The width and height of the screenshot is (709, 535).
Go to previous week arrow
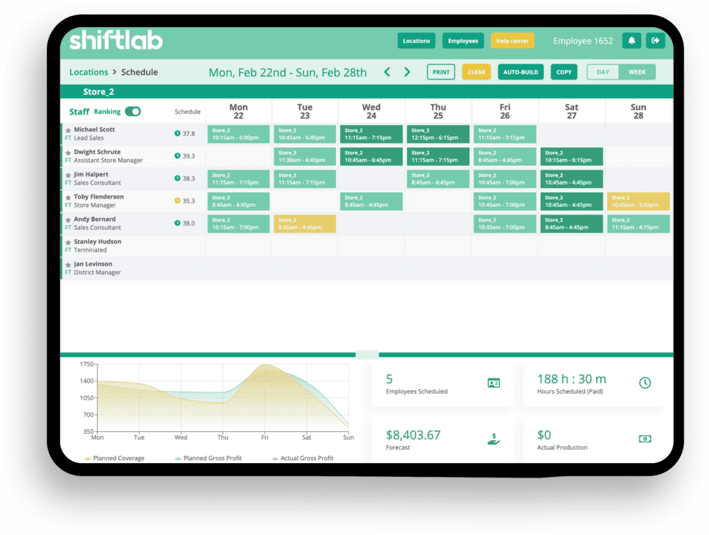(x=387, y=72)
